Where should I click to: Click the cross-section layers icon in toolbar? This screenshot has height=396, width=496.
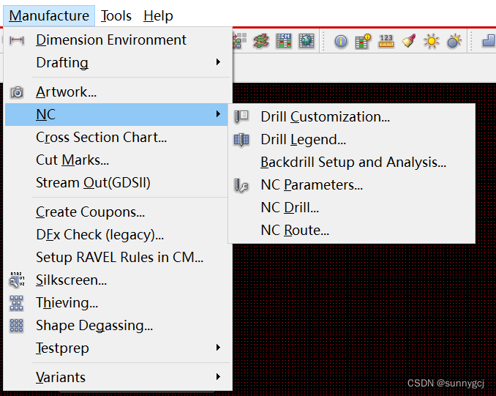[x=261, y=42]
